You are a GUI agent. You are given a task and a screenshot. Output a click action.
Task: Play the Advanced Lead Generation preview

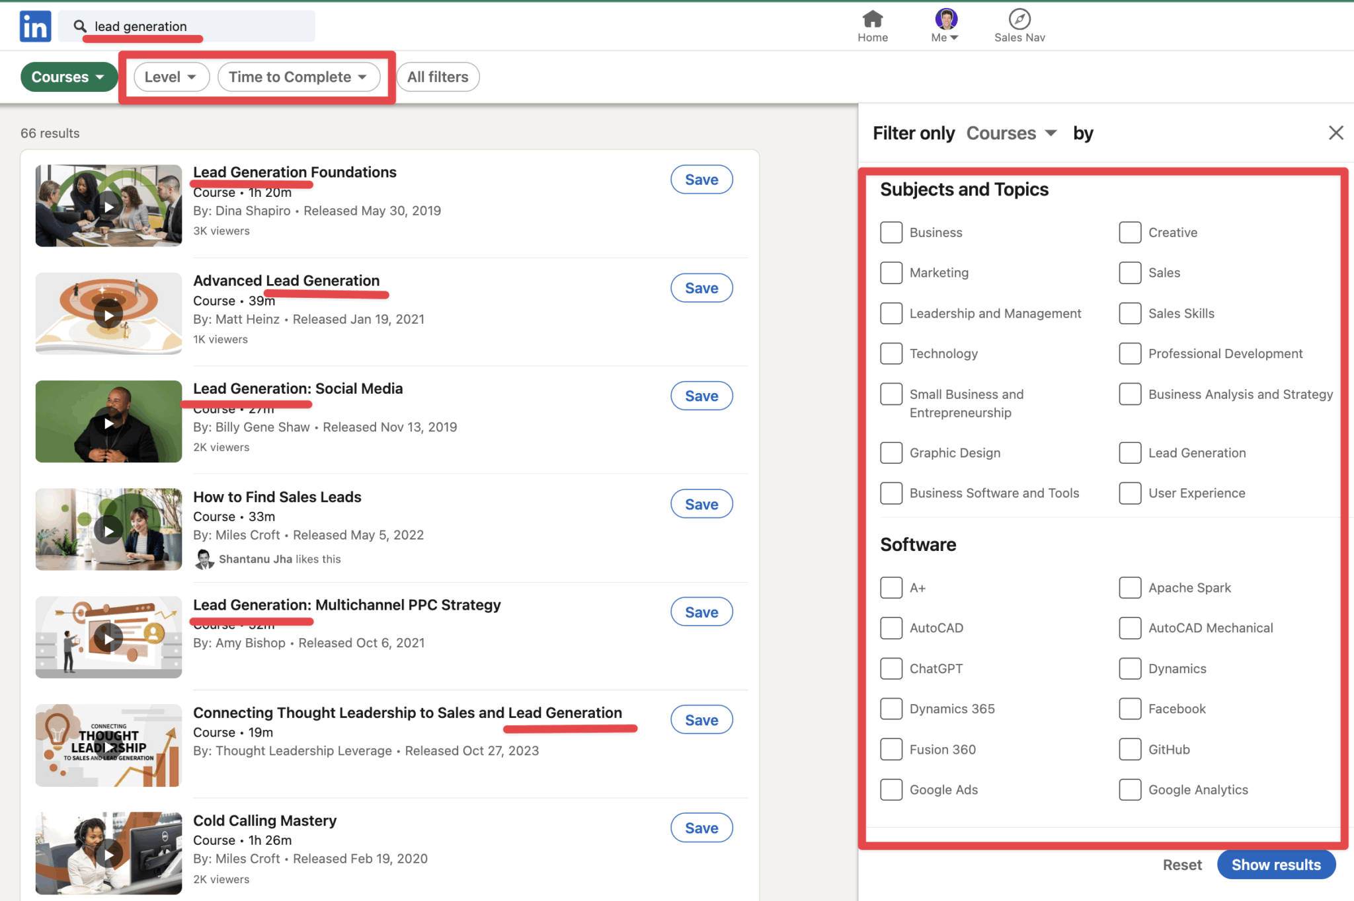[108, 314]
